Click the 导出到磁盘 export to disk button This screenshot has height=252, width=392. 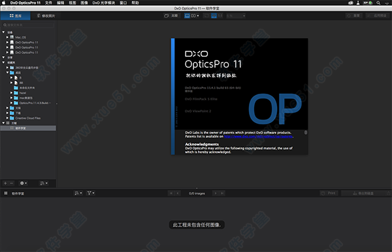click(363, 193)
